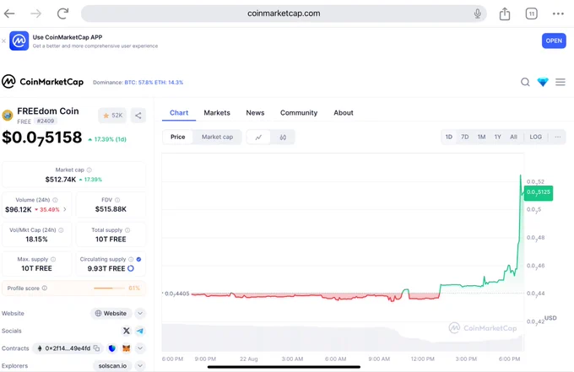Open the chart more options ellipsis

click(557, 137)
